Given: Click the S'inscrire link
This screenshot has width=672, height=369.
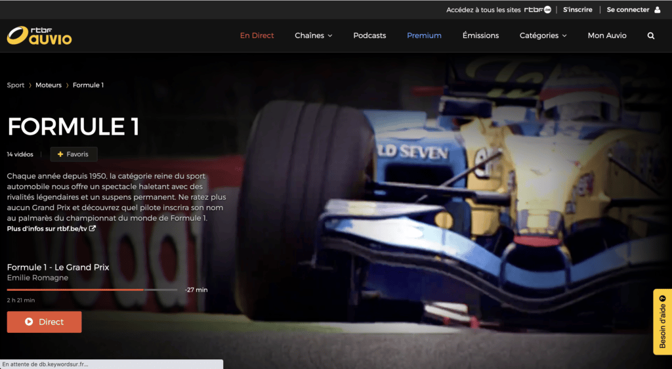Looking at the screenshot, I should 577,9.
